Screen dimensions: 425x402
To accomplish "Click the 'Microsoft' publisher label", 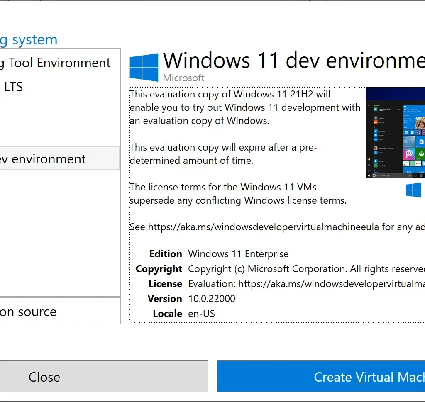I will pyautogui.click(x=183, y=78).
